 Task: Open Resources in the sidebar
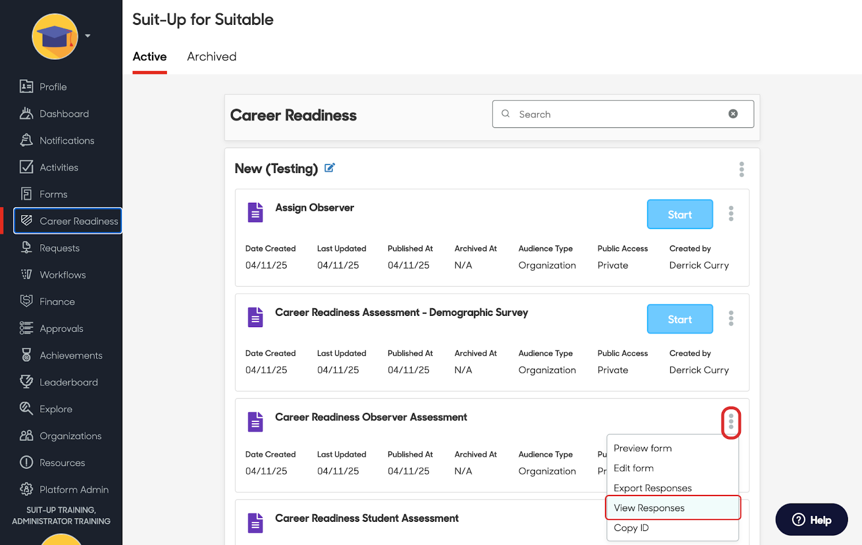52,463
